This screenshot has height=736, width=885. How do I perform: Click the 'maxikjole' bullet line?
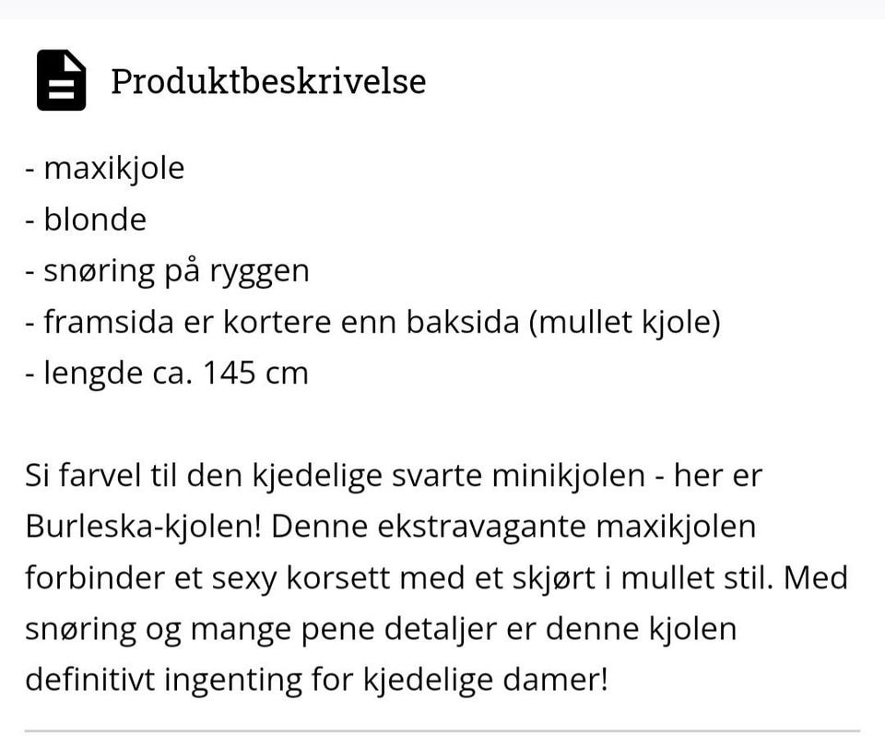coord(105,169)
